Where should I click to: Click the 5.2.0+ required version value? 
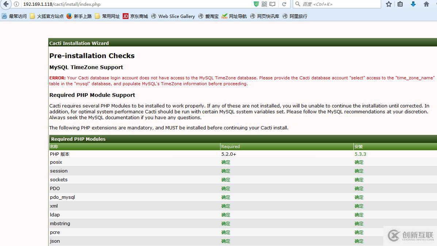229,154
